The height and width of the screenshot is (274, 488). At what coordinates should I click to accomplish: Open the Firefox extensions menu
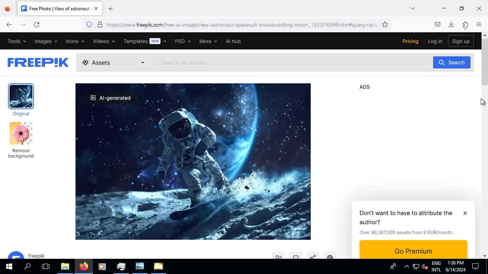(x=465, y=24)
